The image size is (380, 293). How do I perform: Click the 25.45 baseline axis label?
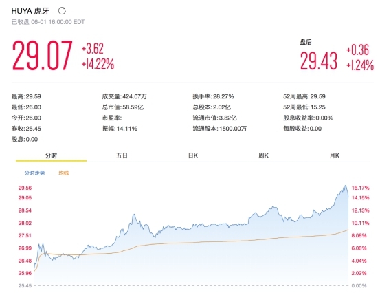click(x=25, y=285)
